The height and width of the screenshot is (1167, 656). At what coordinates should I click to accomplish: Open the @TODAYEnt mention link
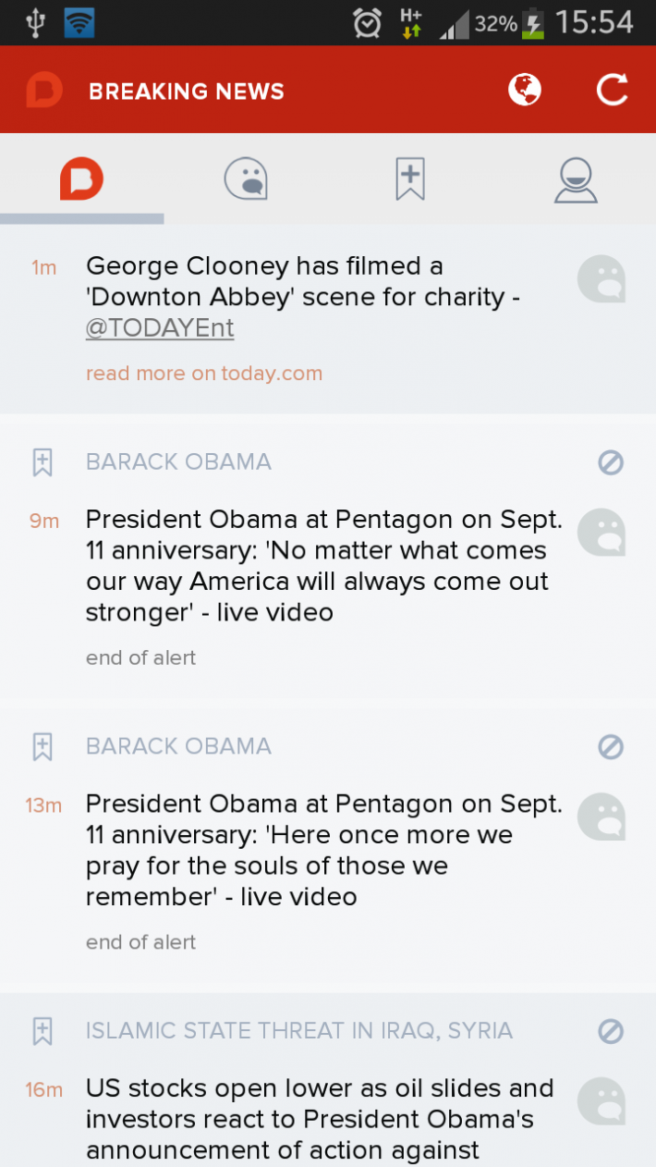pyautogui.click(x=160, y=328)
